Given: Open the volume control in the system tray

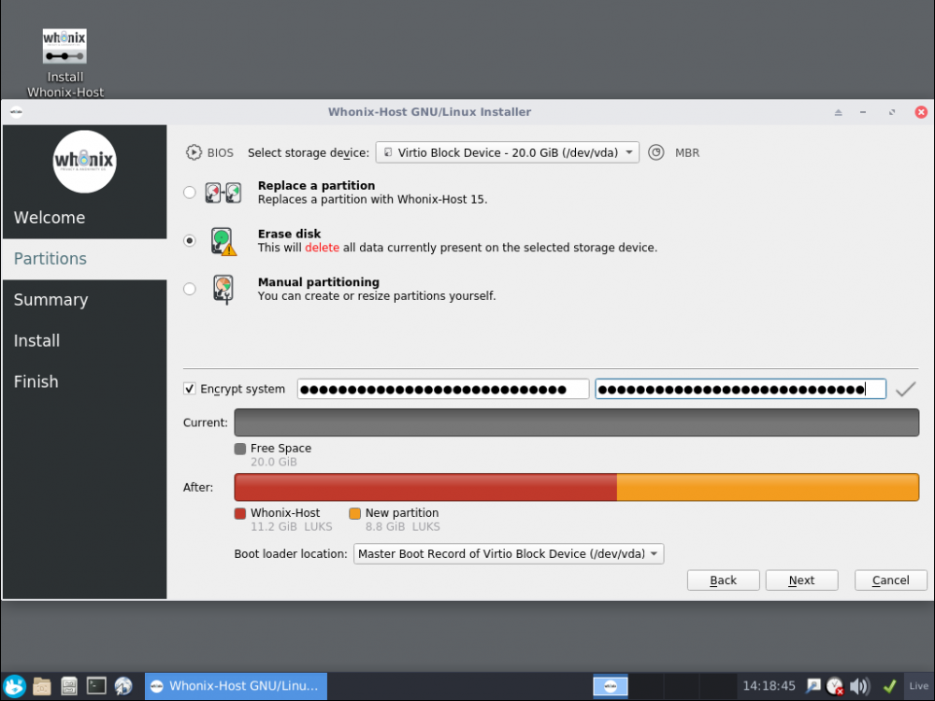Looking at the screenshot, I should pyautogui.click(x=858, y=685).
